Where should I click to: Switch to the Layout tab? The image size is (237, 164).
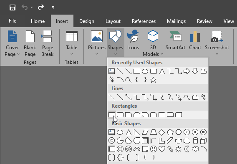tap(113, 21)
